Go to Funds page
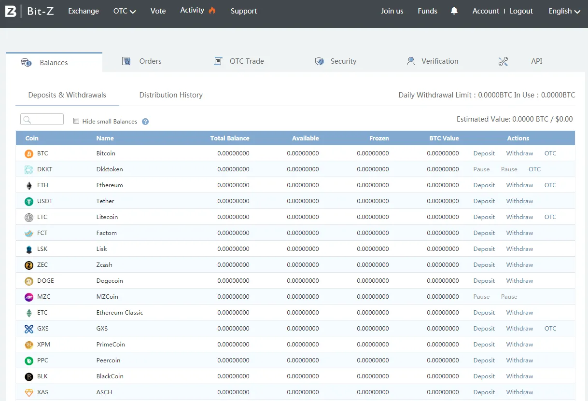Image resolution: width=588 pixels, height=401 pixels. pyautogui.click(x=428, y=11)
